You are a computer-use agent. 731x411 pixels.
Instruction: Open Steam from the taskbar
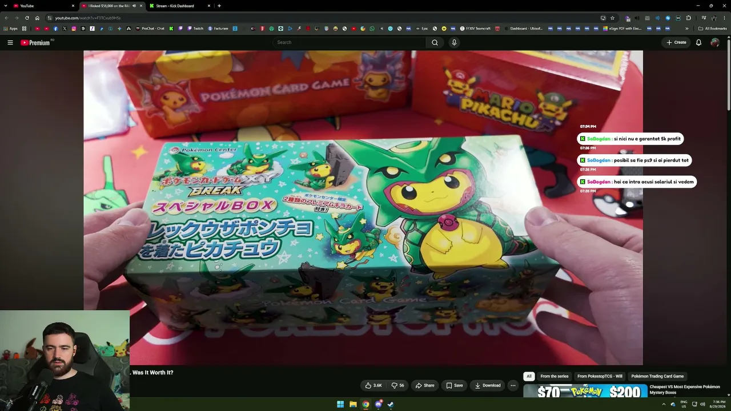pyautogui.click(x=391, y=404)
